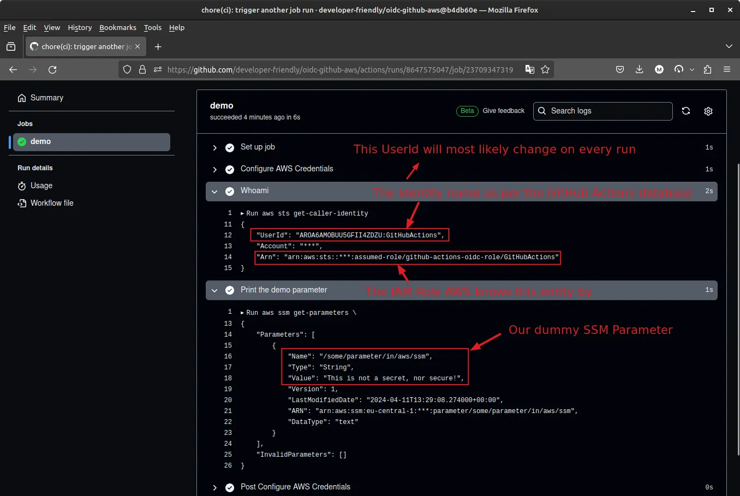Click the Save to Pocket icon

620,69
